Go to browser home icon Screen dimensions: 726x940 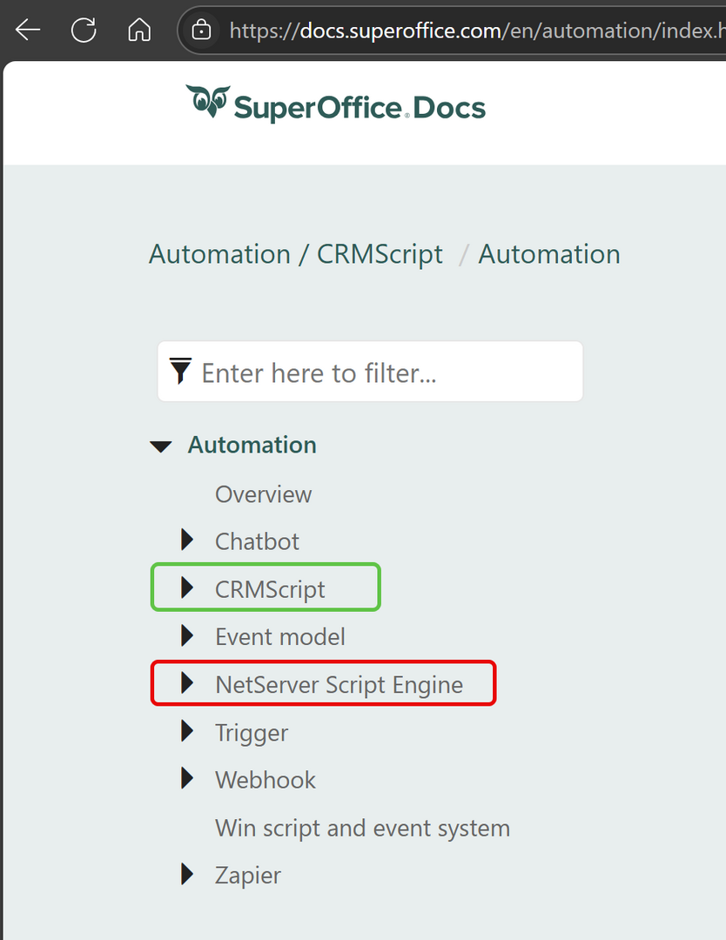point(139,30)
